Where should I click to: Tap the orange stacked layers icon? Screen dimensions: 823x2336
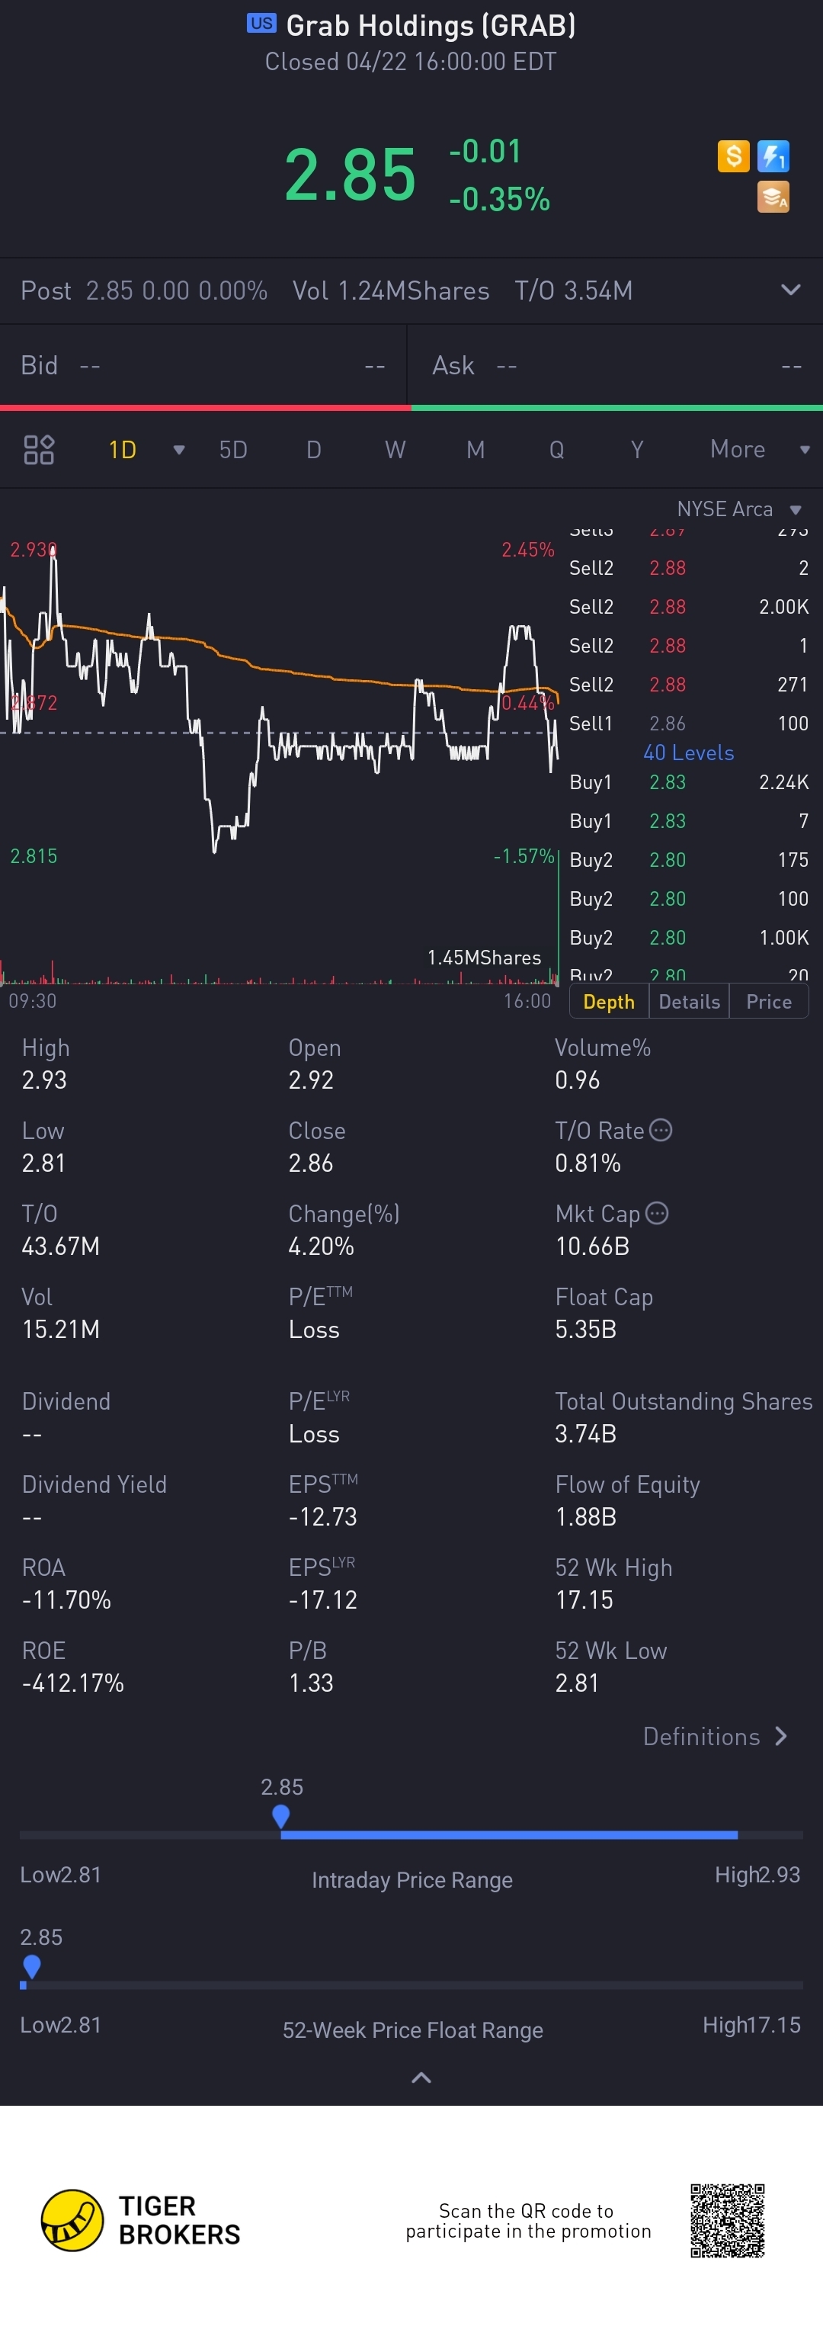pos(773,197)
